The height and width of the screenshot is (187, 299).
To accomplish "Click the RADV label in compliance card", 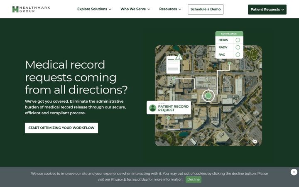I will tap(223, 47).
